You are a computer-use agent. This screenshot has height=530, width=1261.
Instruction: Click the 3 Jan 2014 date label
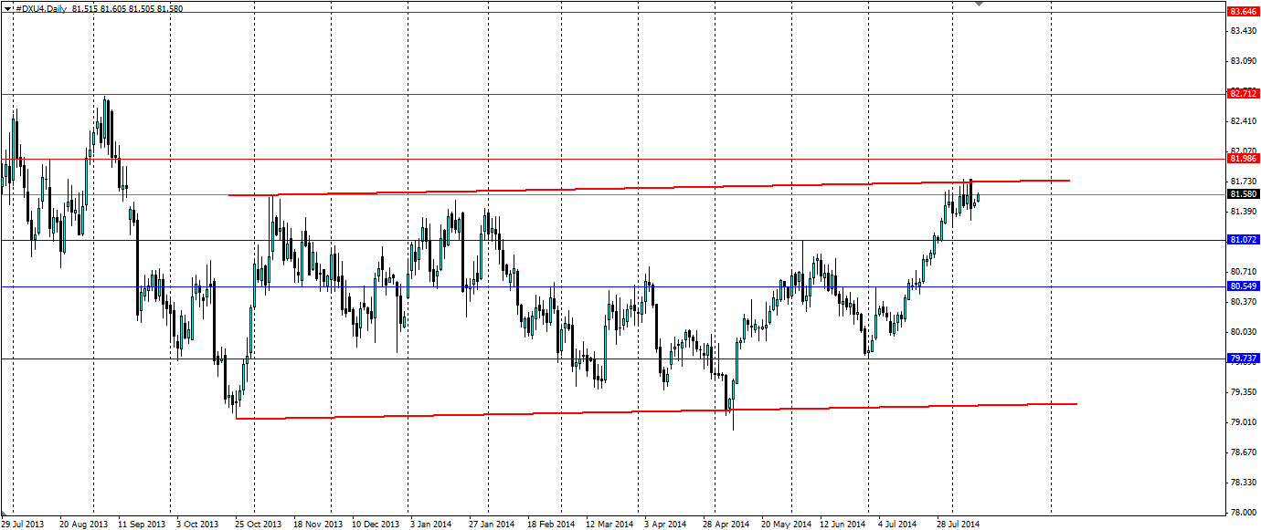(429, 525)
